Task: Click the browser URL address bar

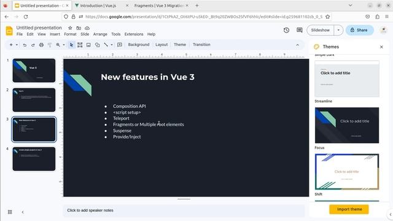Action: click(196, 17)
